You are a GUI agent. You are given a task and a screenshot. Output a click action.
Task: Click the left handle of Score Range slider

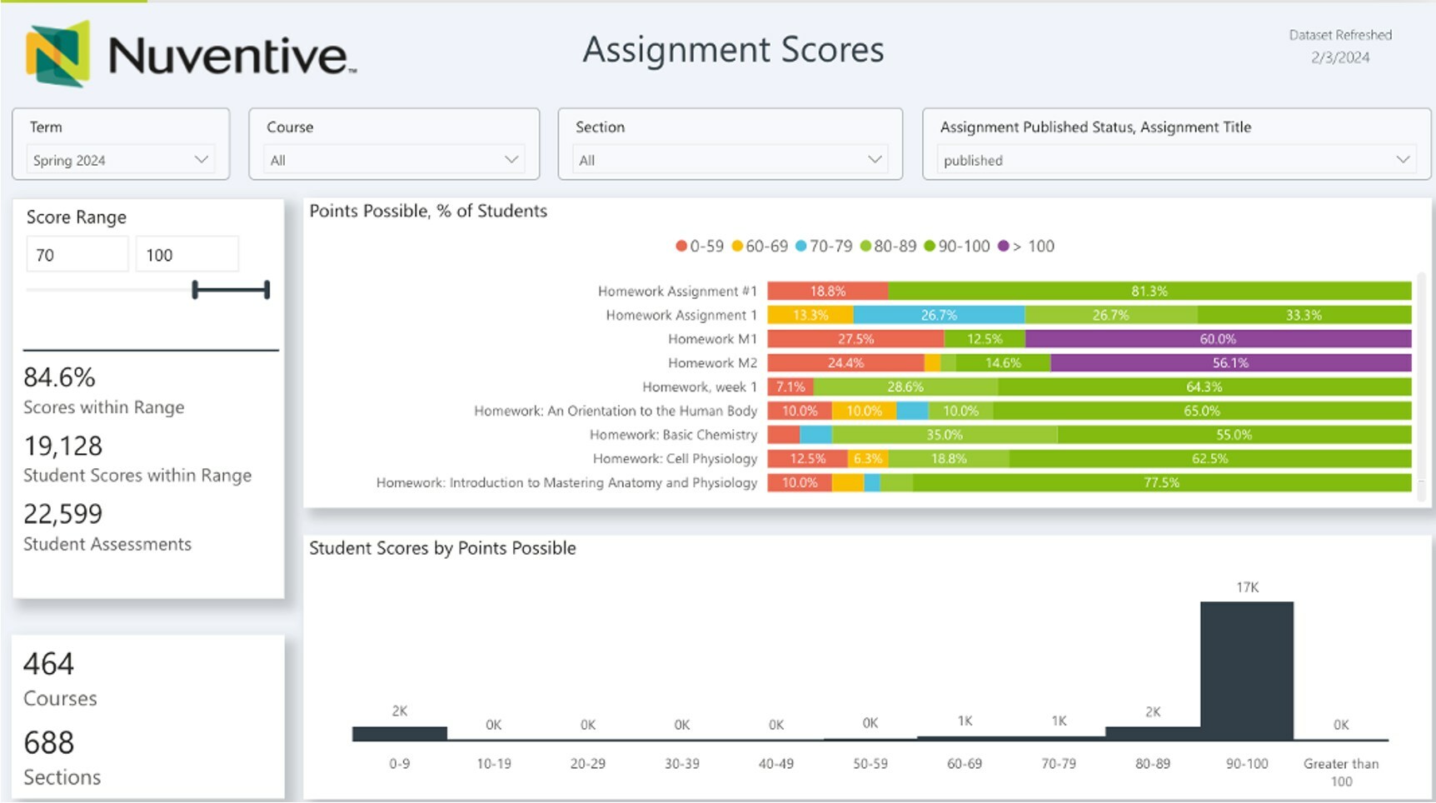pos(195,290)
